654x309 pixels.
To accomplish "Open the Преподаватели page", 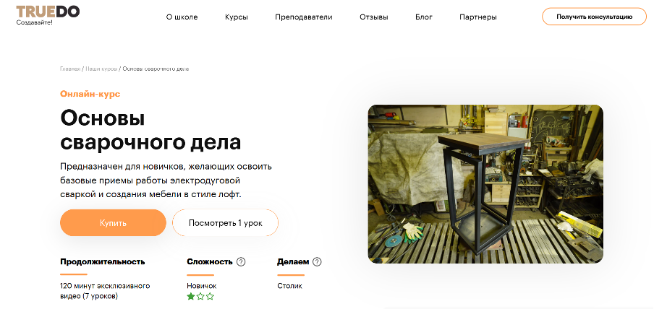I will 303,17.
